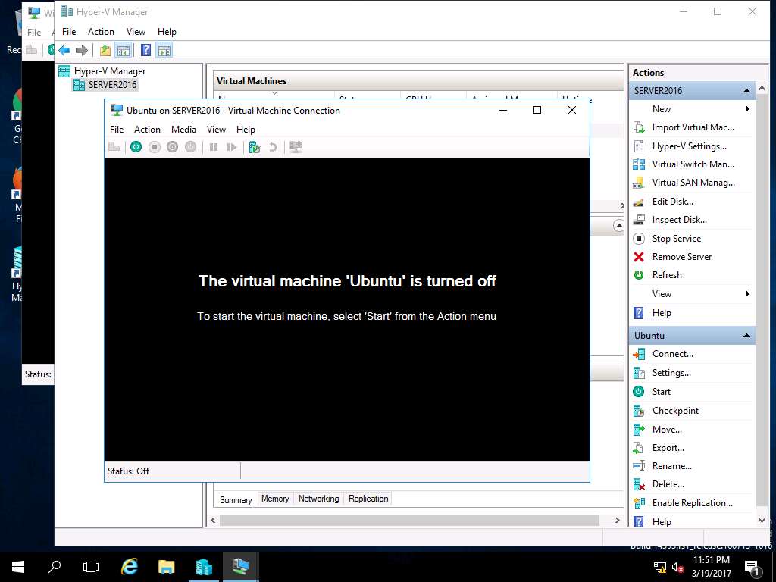Open Media menu in VM Connection window

(x=183, y=129)
